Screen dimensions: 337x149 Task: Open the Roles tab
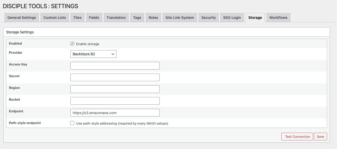tap(153, 18)
